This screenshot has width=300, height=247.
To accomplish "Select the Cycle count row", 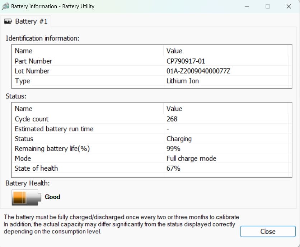I will coord(32,119).
